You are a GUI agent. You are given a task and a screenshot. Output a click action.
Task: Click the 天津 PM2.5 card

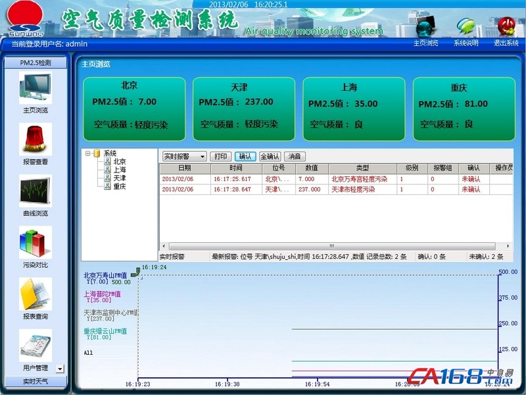[244, 109]
